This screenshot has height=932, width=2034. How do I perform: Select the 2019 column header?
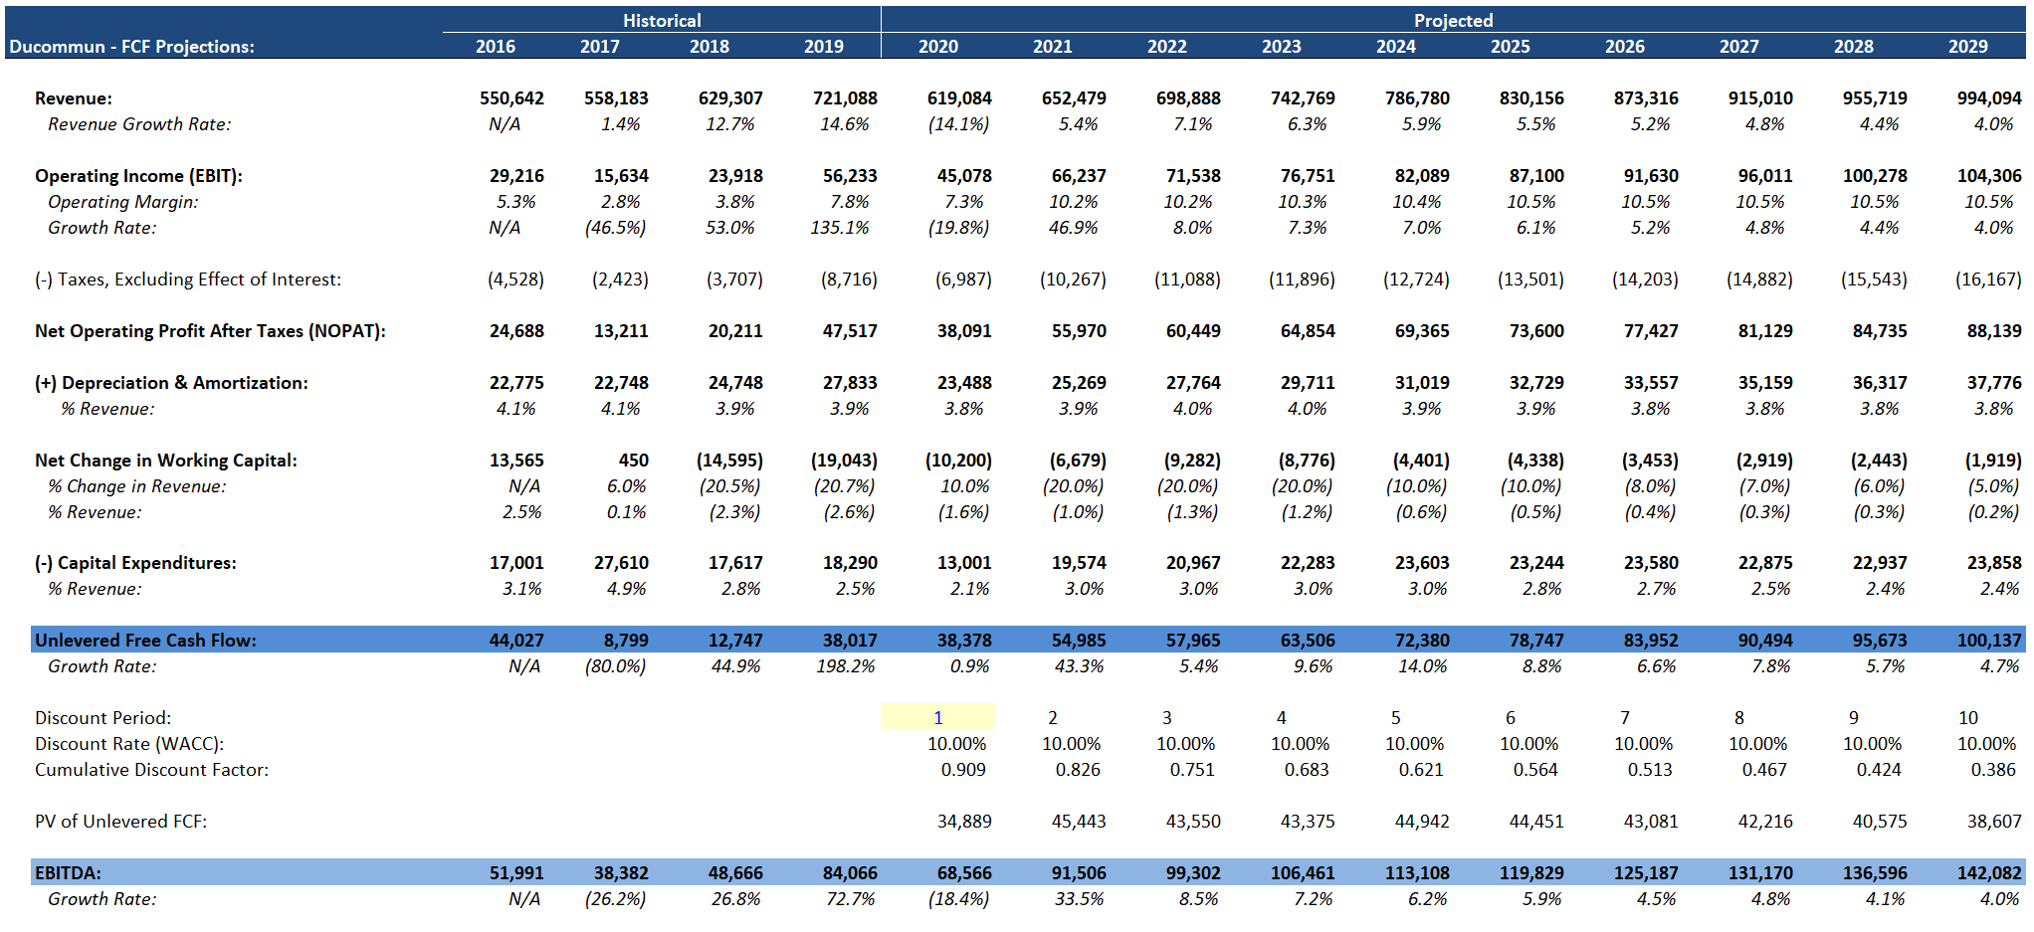(824, 47)
